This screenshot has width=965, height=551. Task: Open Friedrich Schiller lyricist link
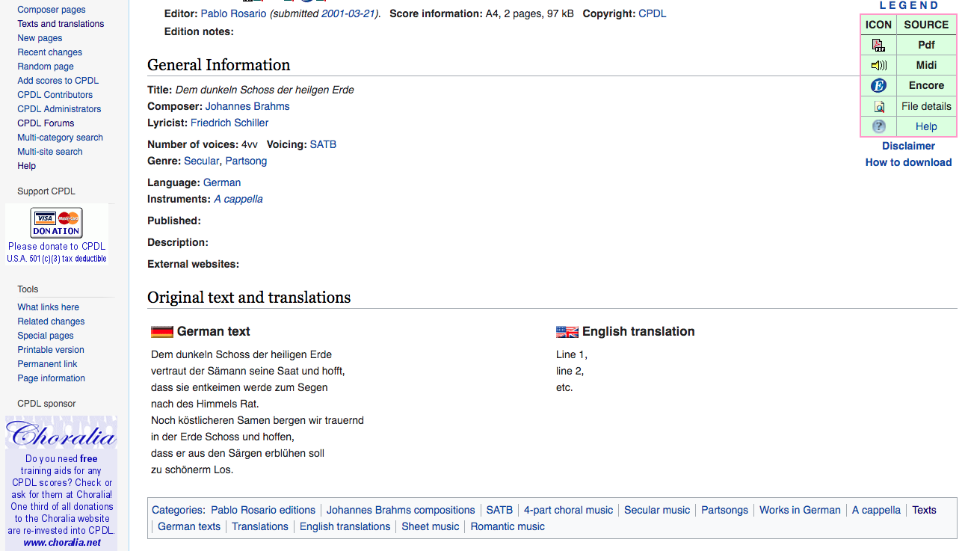(229, 123)
